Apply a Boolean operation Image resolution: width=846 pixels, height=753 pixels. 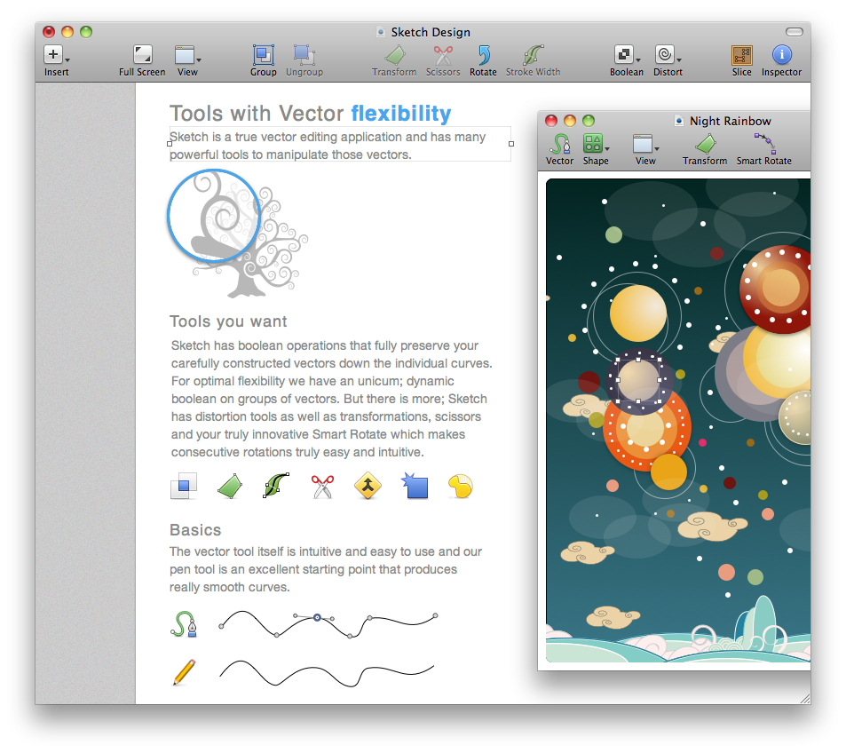(x=623, y=55)
